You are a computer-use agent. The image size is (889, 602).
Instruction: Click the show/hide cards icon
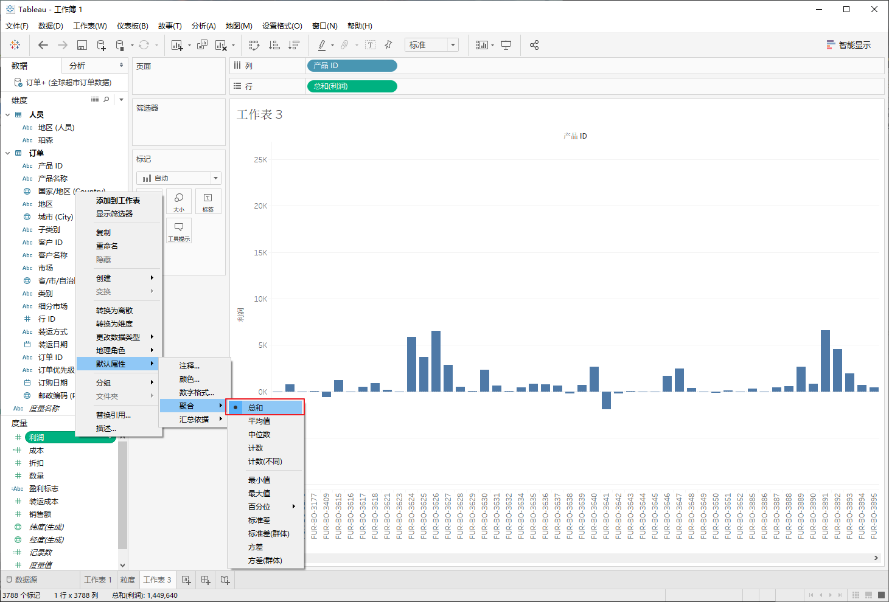(x=481, y=45)
